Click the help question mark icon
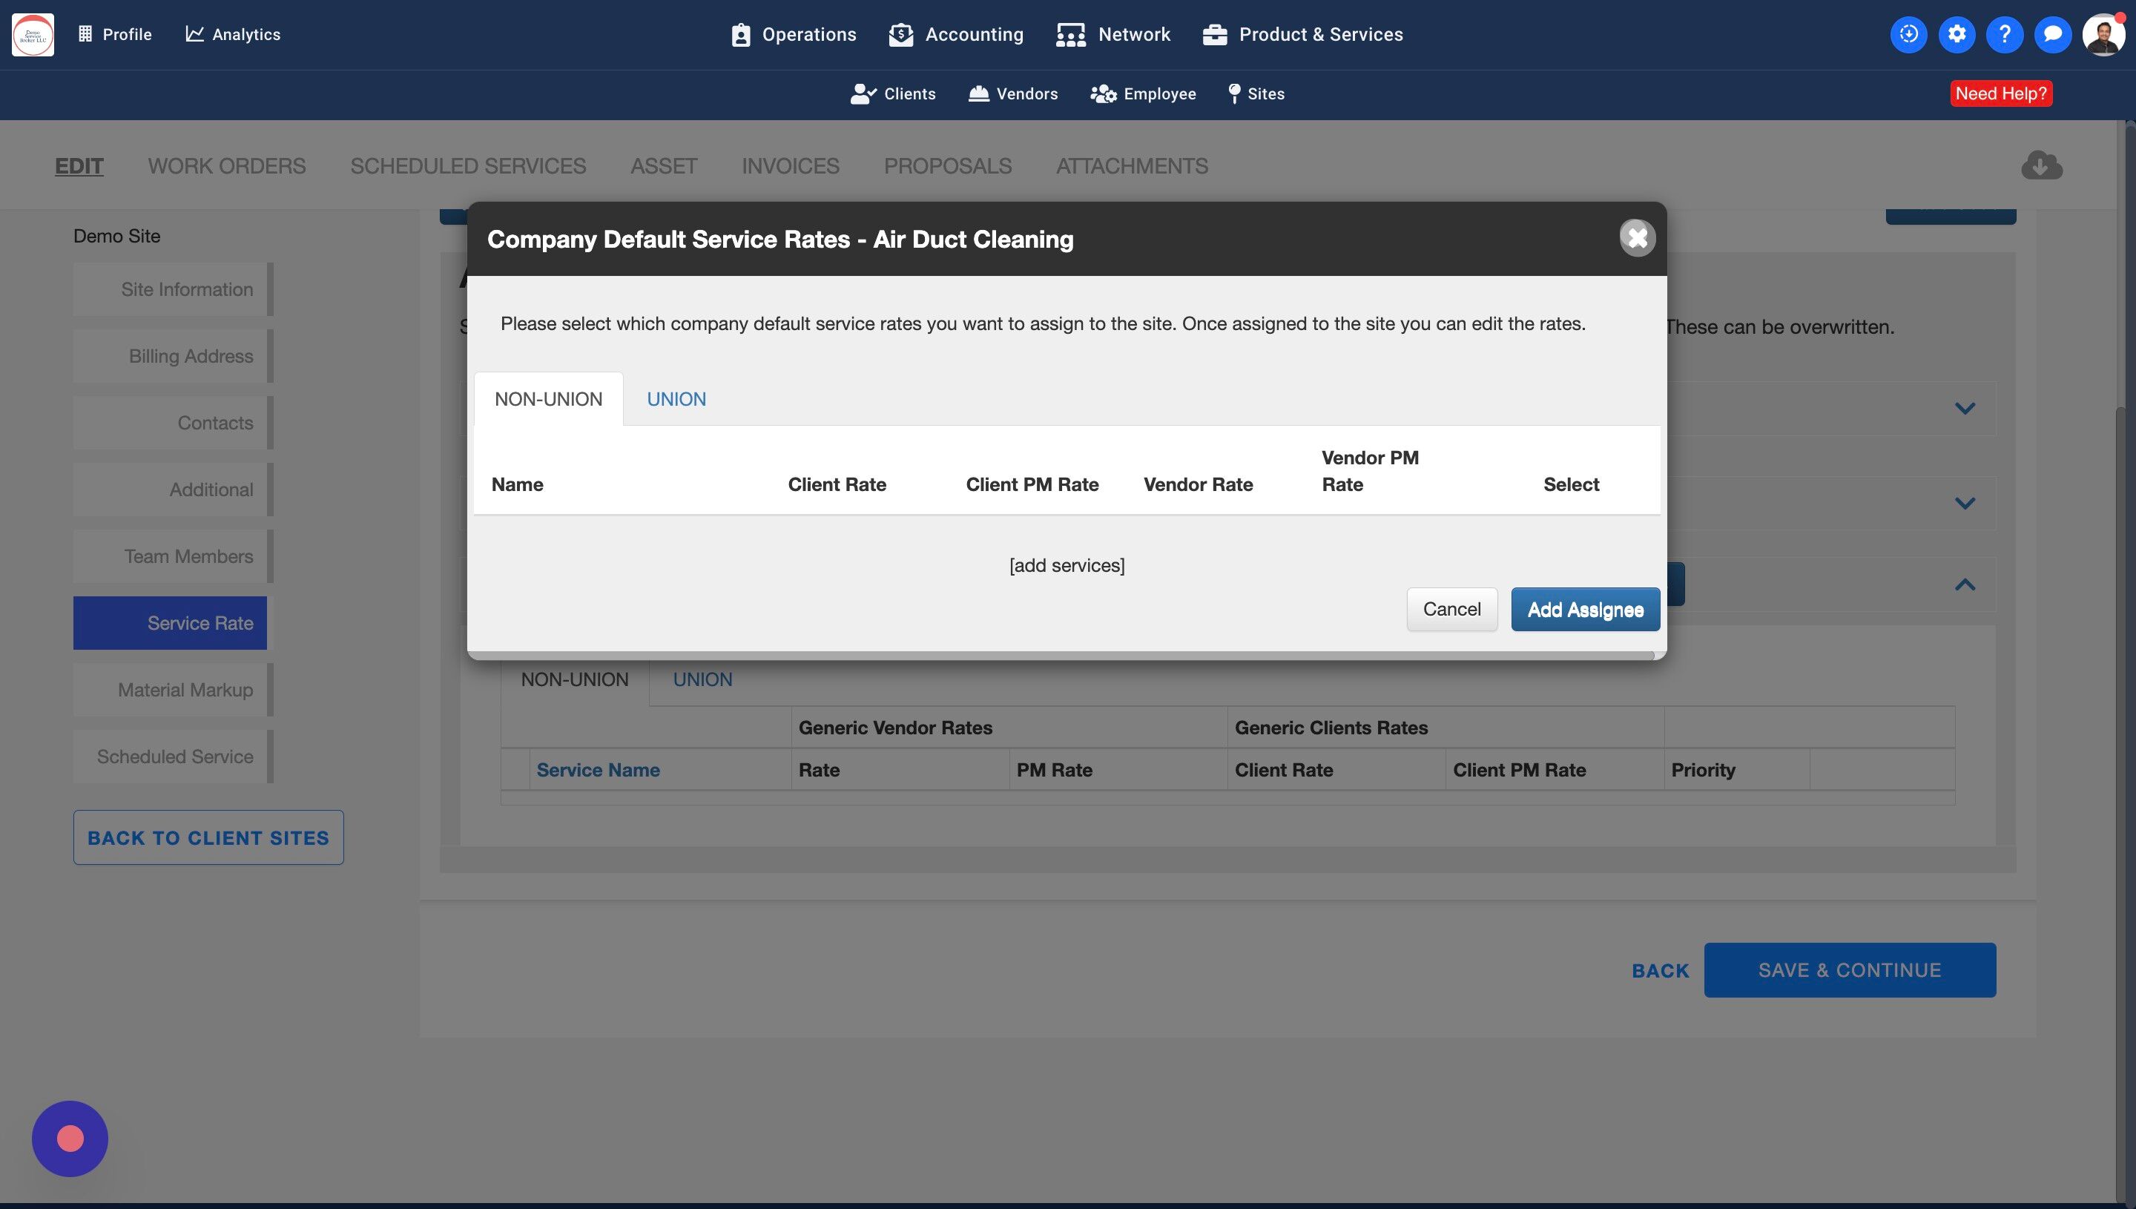The image size is (2136, 1209). click(x=2004, y=34)
